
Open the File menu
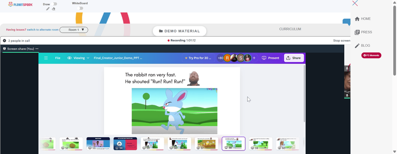tap(58, 58)
